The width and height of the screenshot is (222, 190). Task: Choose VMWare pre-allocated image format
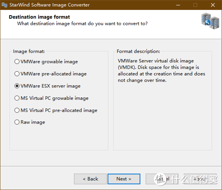coord(50,74)
